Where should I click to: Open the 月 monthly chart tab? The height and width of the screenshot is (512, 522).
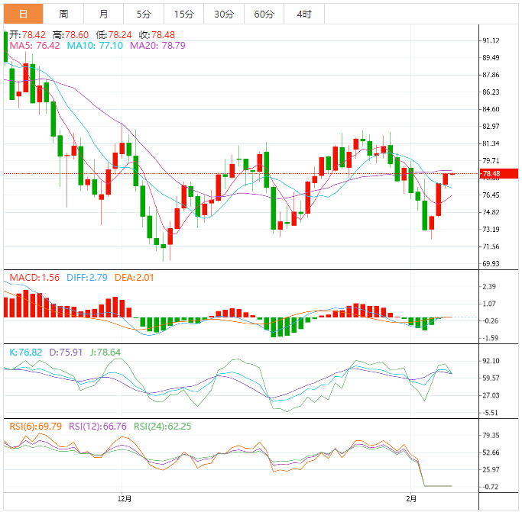coord(103,14)
